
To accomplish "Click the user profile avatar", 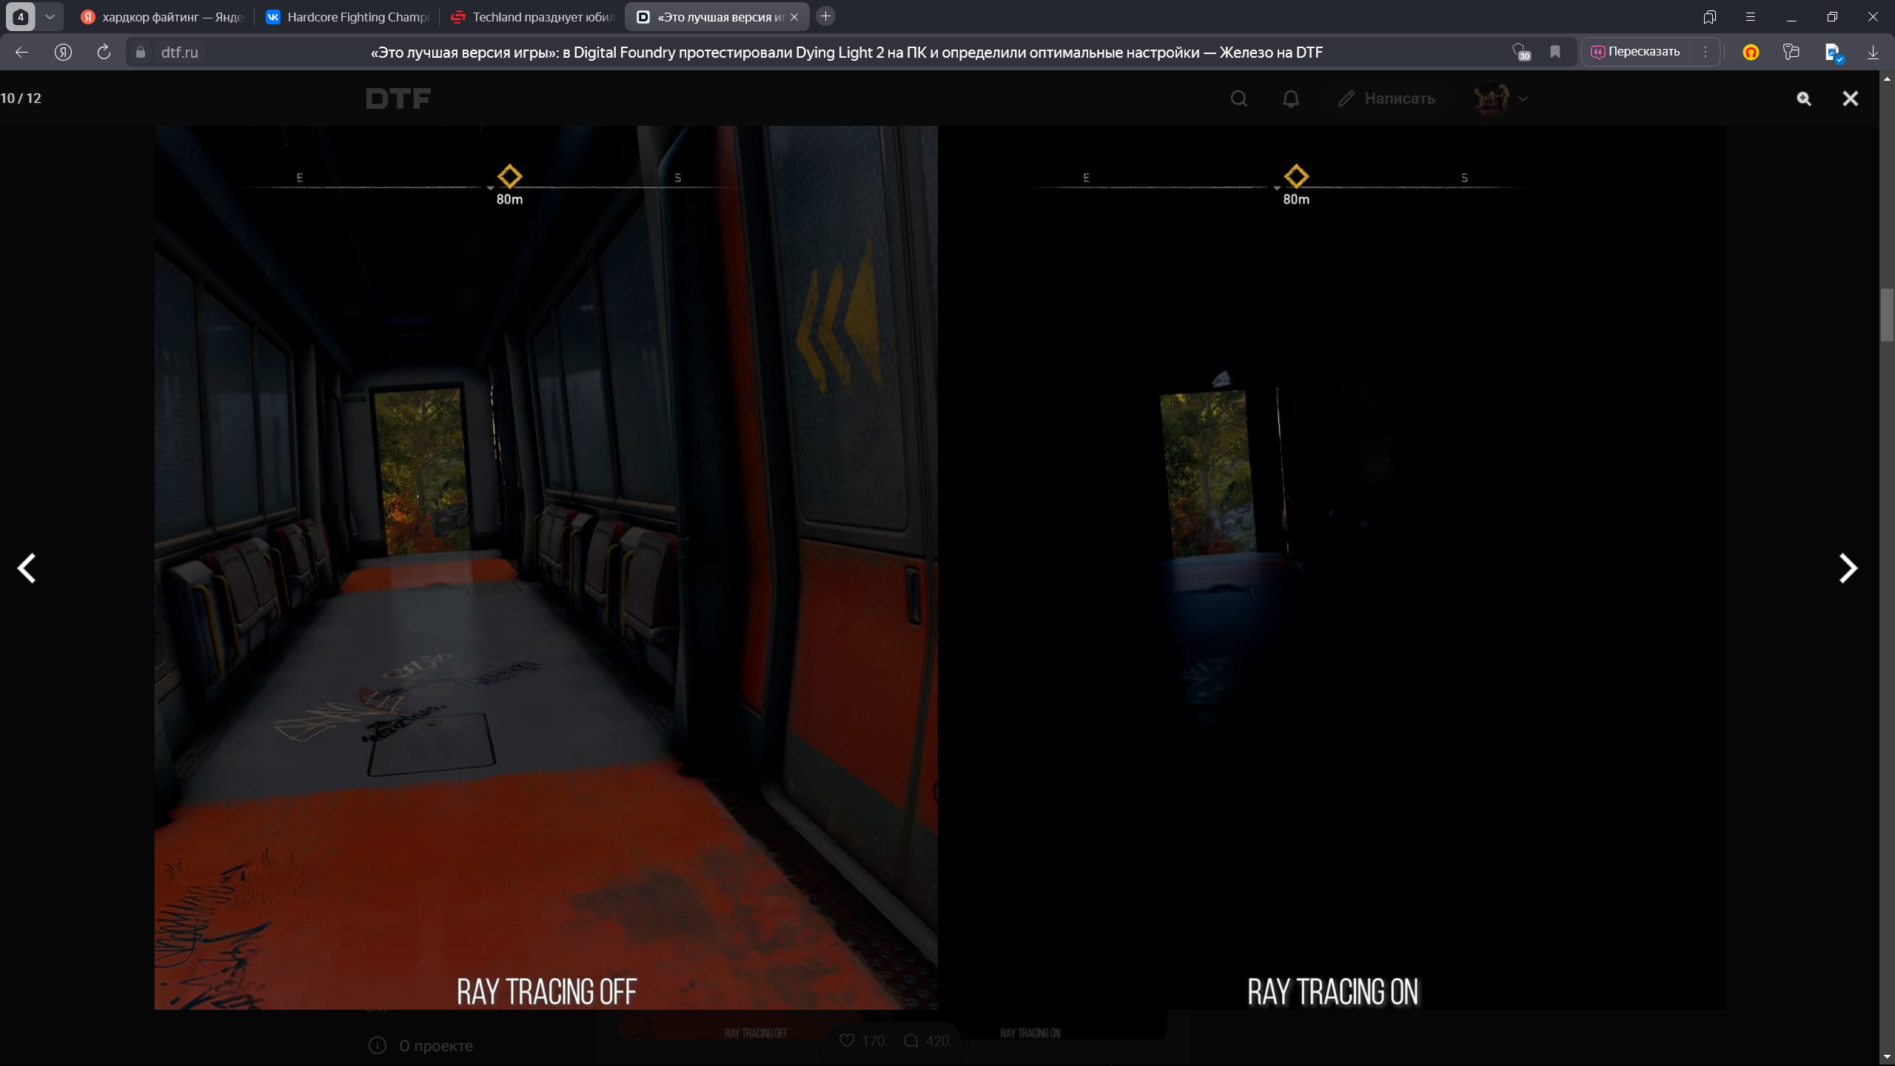I will [1492, 98].
